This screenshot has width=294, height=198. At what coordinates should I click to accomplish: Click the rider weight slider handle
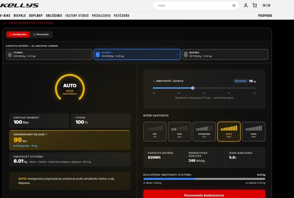pyautogui.click(x=193, y=88)
